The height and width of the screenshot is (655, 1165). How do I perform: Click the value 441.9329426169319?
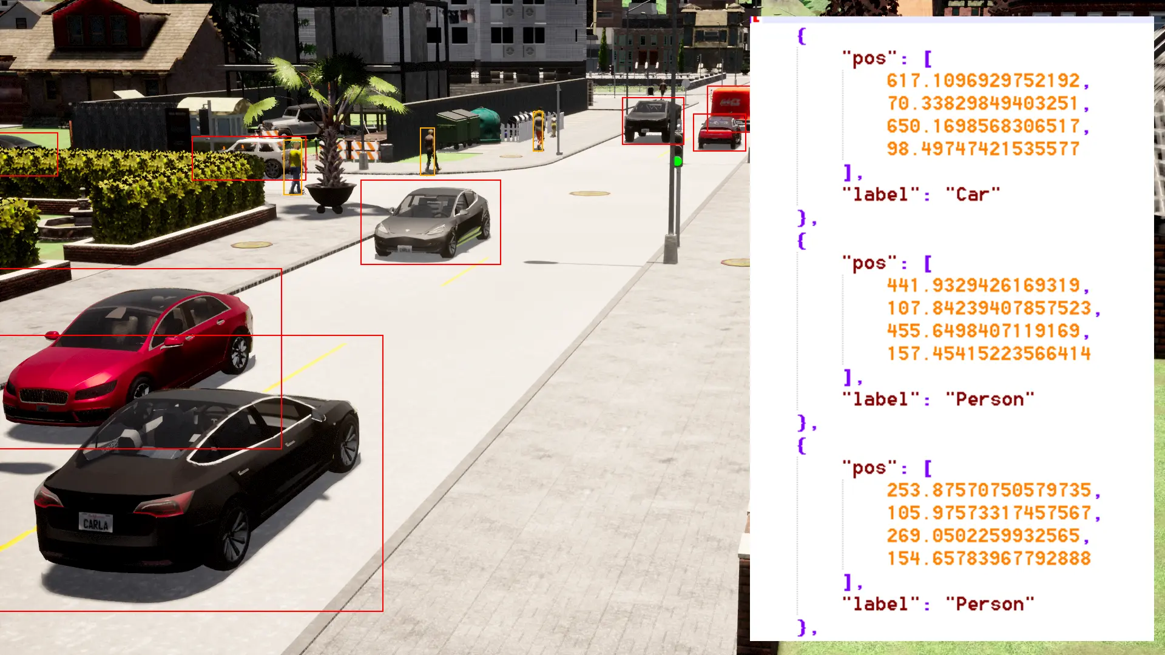[x=983, y=286]
